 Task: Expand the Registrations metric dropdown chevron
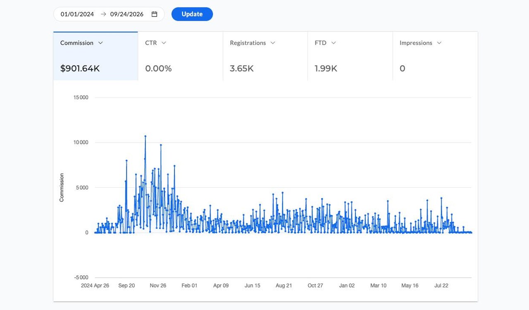(x=273, y=43)
